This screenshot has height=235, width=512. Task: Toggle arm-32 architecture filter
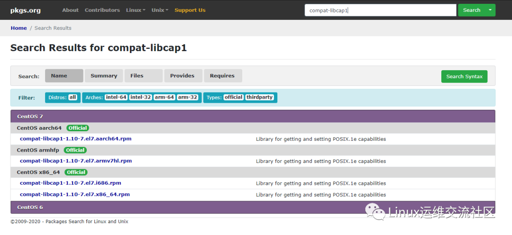[x=187, y=97]
